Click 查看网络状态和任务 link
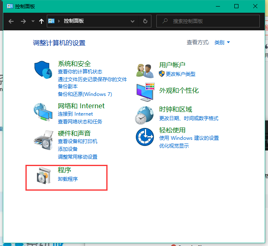This screenshot has width=268, height=246. click(x=80, y=122)
